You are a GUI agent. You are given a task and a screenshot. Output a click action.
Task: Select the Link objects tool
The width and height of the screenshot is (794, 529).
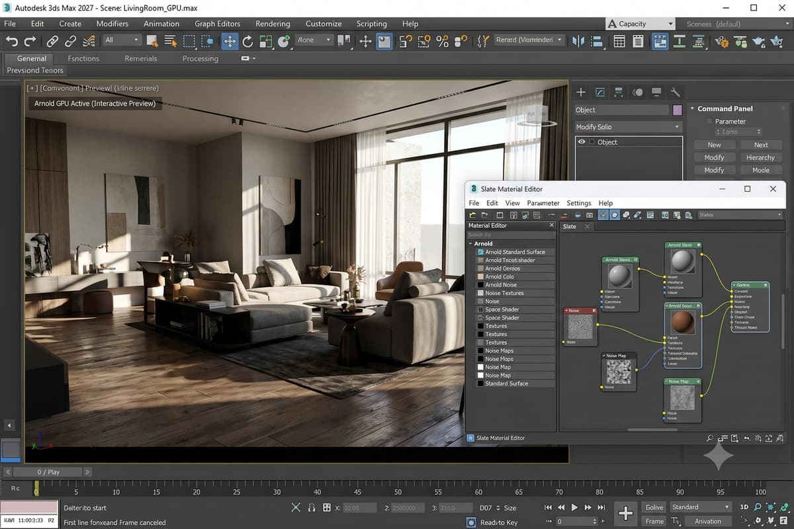[52, 41]
